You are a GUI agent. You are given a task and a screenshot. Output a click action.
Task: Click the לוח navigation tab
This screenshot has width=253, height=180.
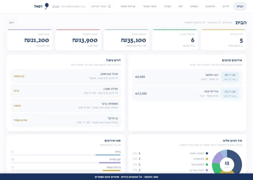(x=180, y=6)
